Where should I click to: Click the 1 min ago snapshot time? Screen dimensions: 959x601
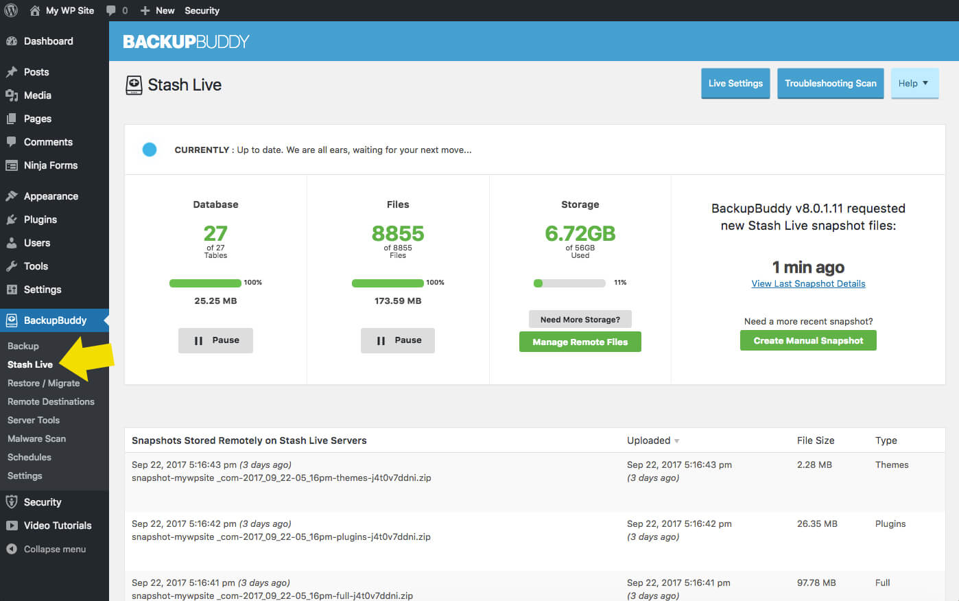808,267
